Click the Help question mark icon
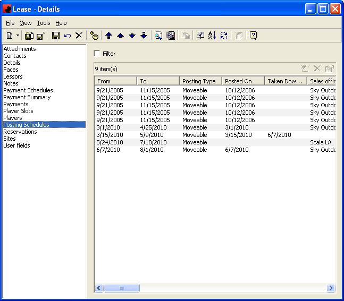Viewport: 344px width, 301px height. pyautogui.click(x=254, y=36)
